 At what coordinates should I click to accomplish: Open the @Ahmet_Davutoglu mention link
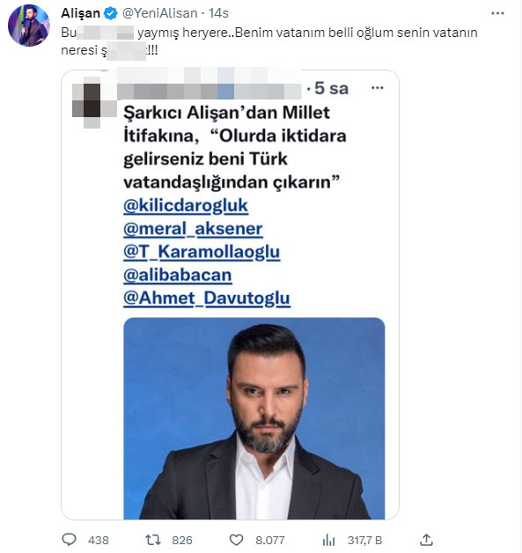point(207,299)
